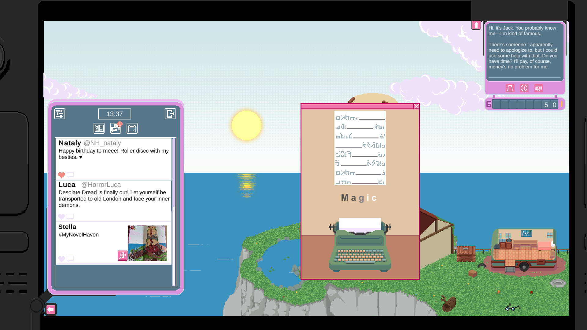Image resolution: width=587 pixels, height=330 pixels.
Task: Open comments on Nataly's post
Action: [70, 175]
